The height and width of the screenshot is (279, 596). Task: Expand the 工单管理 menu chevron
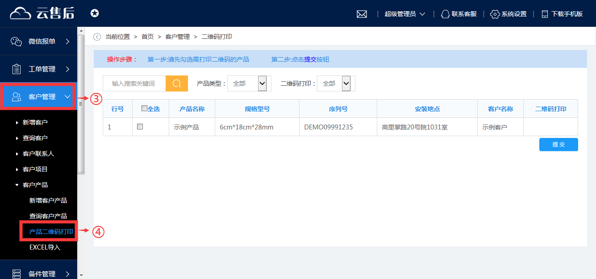tap(67, 69)
